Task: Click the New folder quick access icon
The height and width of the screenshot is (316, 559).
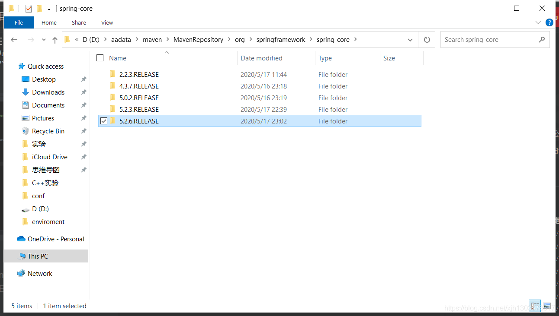Action: 39,9
